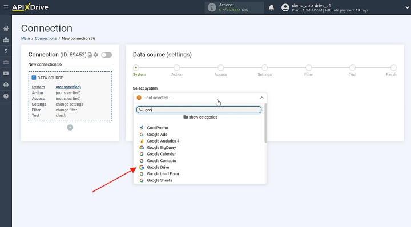Go to the Connections breadcrumb link
This screenshot has width=411, height=227.
(46, 38)
